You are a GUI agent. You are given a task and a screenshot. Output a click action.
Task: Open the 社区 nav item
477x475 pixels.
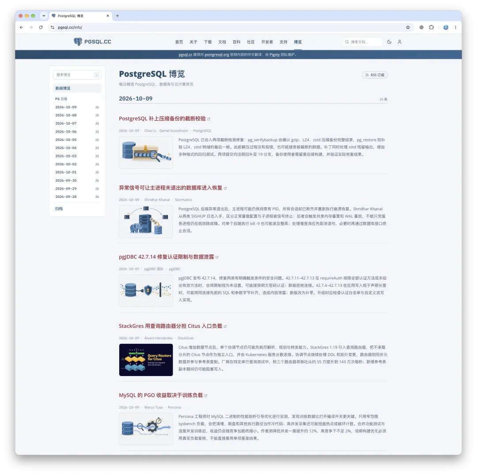click(251, 42)
